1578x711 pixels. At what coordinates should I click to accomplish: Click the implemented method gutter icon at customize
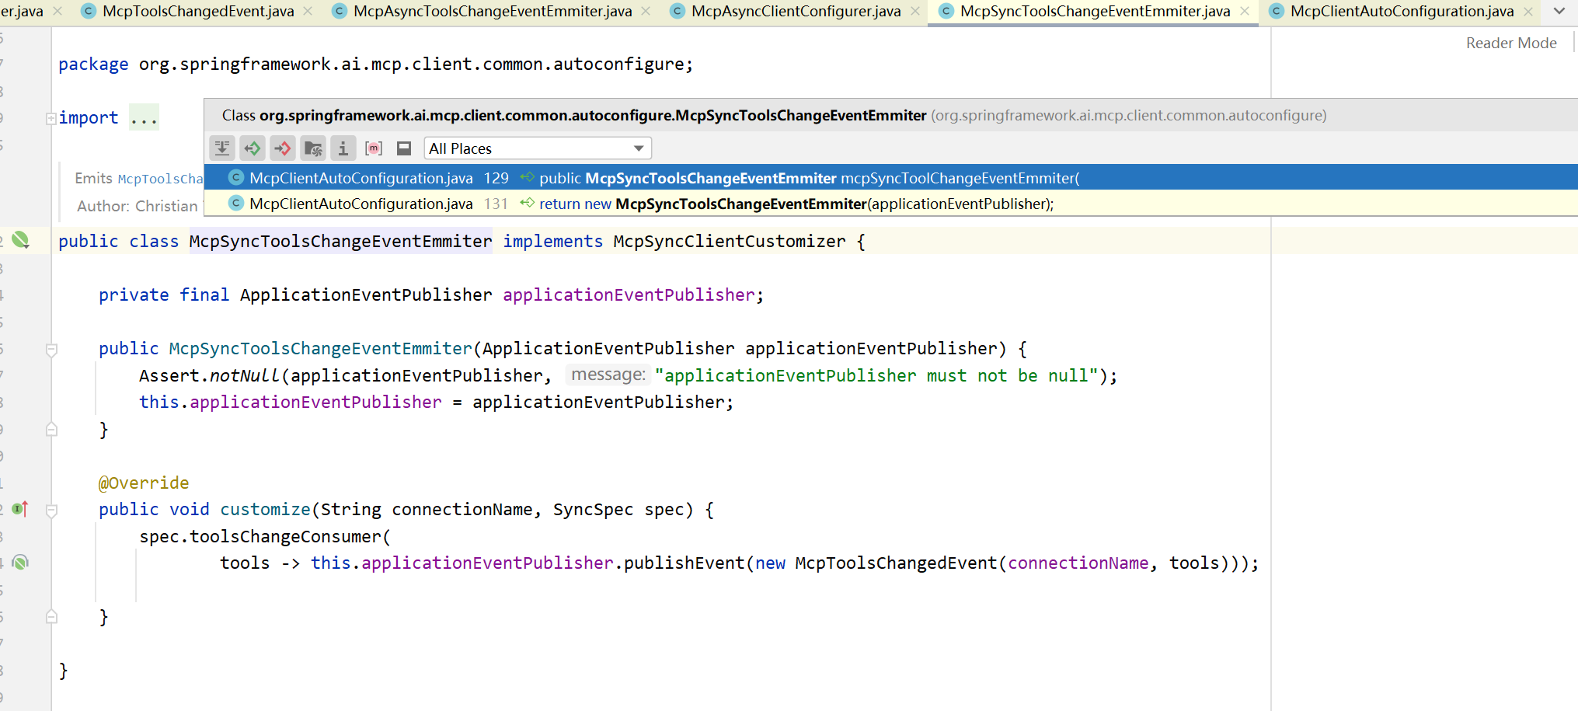[x=20, y=509]
